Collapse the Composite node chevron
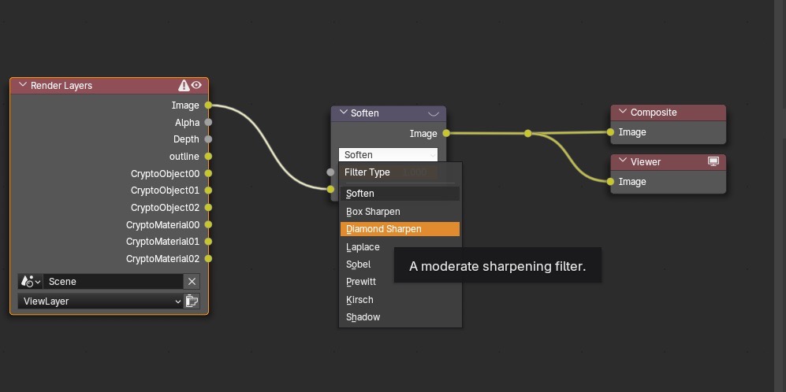The height and width of the screenshot is (392, 786). 623,112
